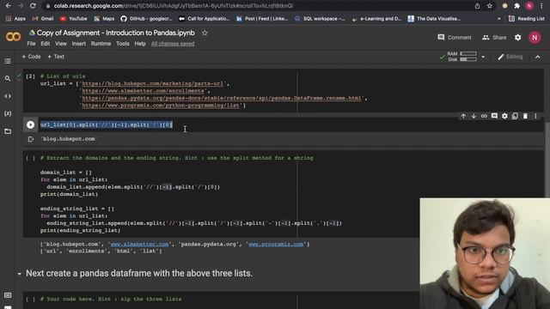Open the GitHub googlecr bookmark

(x=147, y=19)
